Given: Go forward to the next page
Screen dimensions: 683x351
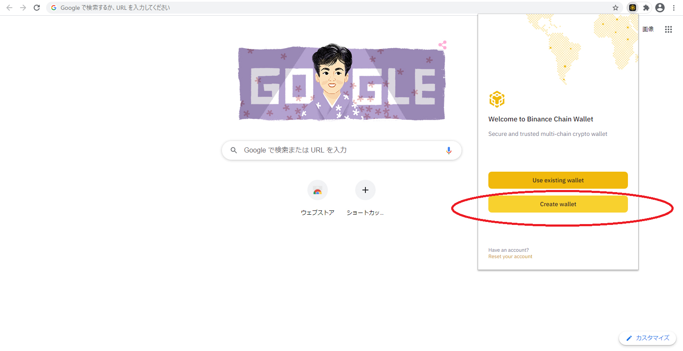Looking at the screenshot, I should point(23,8).
